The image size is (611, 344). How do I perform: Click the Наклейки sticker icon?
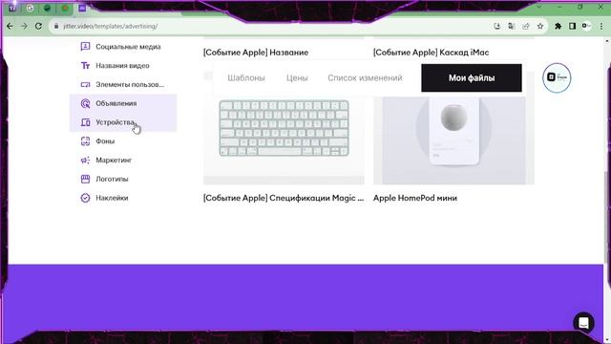pos(85,198)
